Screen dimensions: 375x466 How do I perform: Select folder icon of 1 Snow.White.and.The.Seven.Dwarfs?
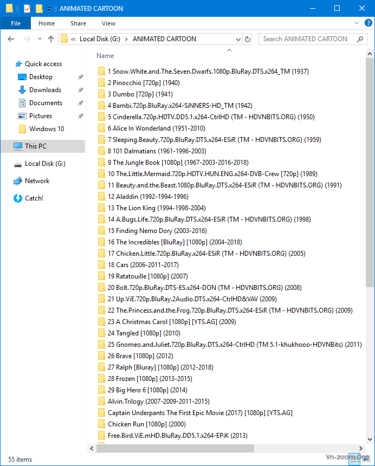(101, 72)
